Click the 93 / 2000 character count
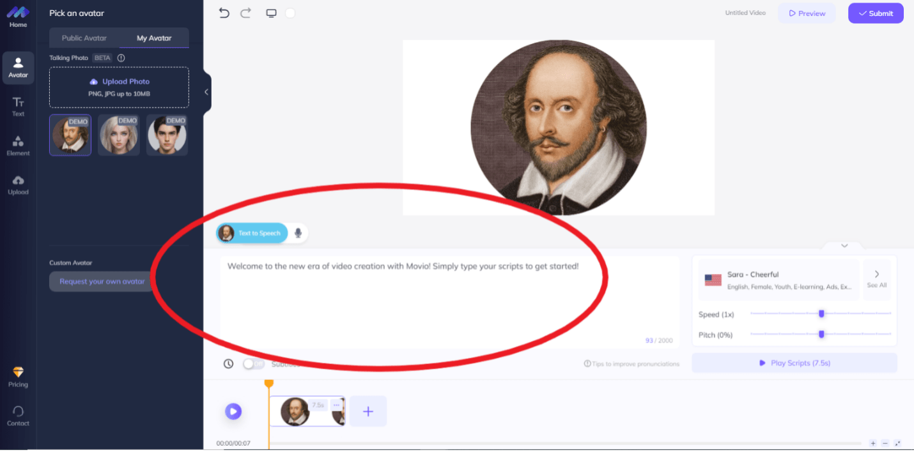 point(659,340)
